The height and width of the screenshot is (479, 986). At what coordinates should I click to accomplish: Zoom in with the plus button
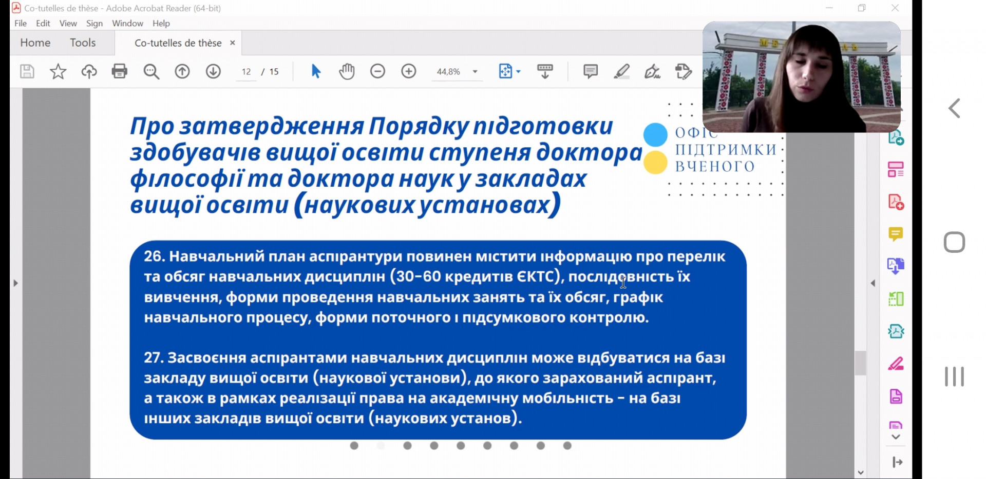tap(409, 71)
